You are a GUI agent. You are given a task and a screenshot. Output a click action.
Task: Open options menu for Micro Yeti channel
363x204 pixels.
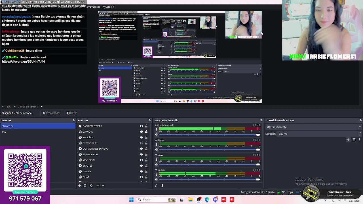tap(157, 174)
